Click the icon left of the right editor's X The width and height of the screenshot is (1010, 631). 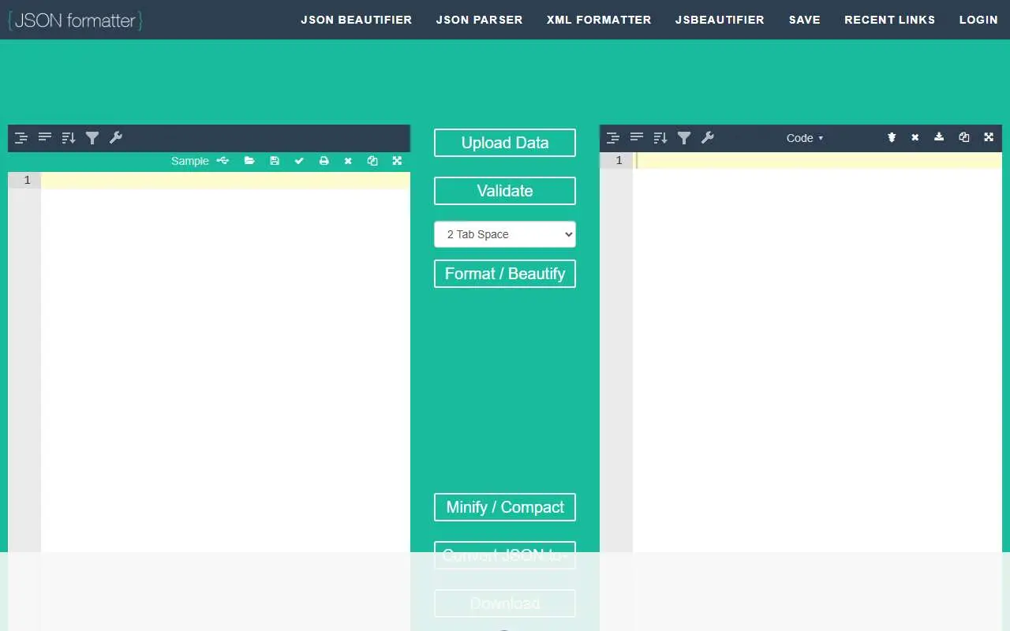[x=892, y=137]
